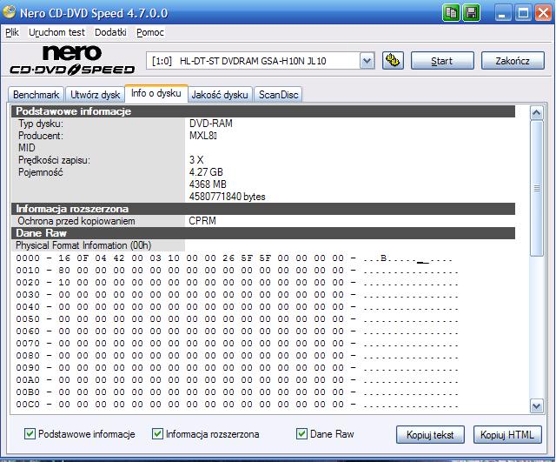The width and height of the screenshot is (556, 462).
Task: Click the 4368 MB capacity value
Action: click(208, 184)
